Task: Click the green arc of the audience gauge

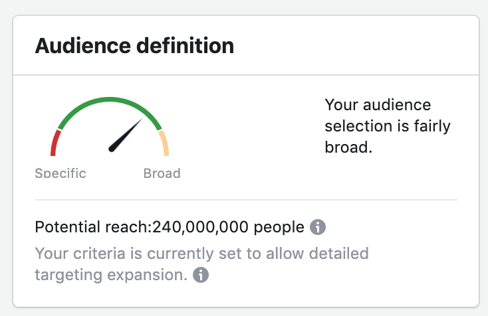Action: point(110,102)
